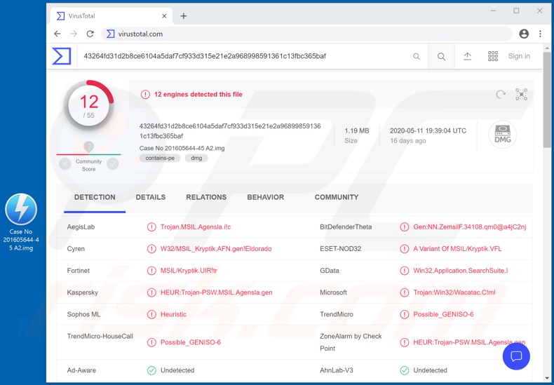554x385 pixels.
Task: Click the ESET-NOD32 MSIL/Kryptik.VFL detection
Action: point(457,249)
